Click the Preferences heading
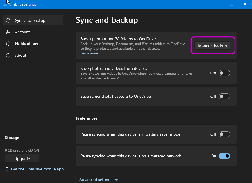 coord(86,118)
